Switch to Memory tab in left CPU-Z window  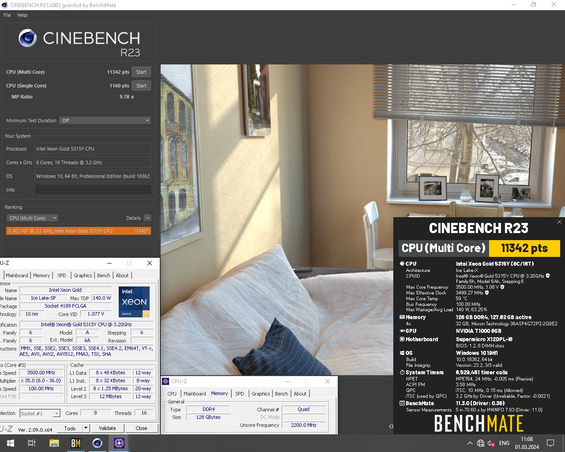coord(41,275)
